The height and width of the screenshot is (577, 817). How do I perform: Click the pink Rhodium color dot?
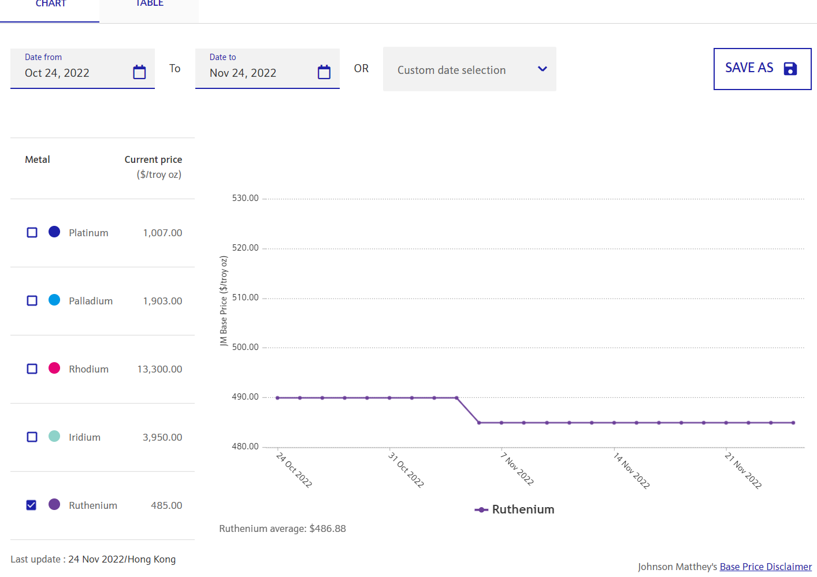click(x=54, y=368)
